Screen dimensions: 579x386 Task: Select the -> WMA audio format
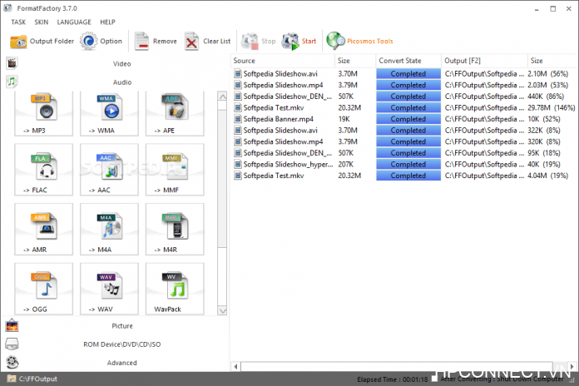tap(109, 114)
